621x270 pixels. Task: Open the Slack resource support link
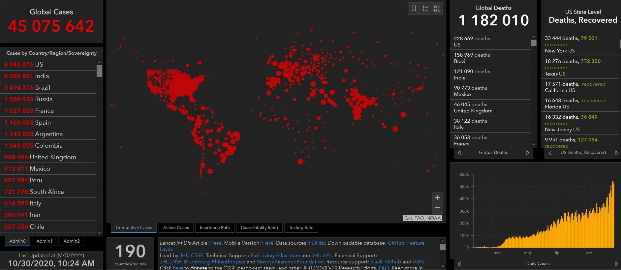(376, 262)
